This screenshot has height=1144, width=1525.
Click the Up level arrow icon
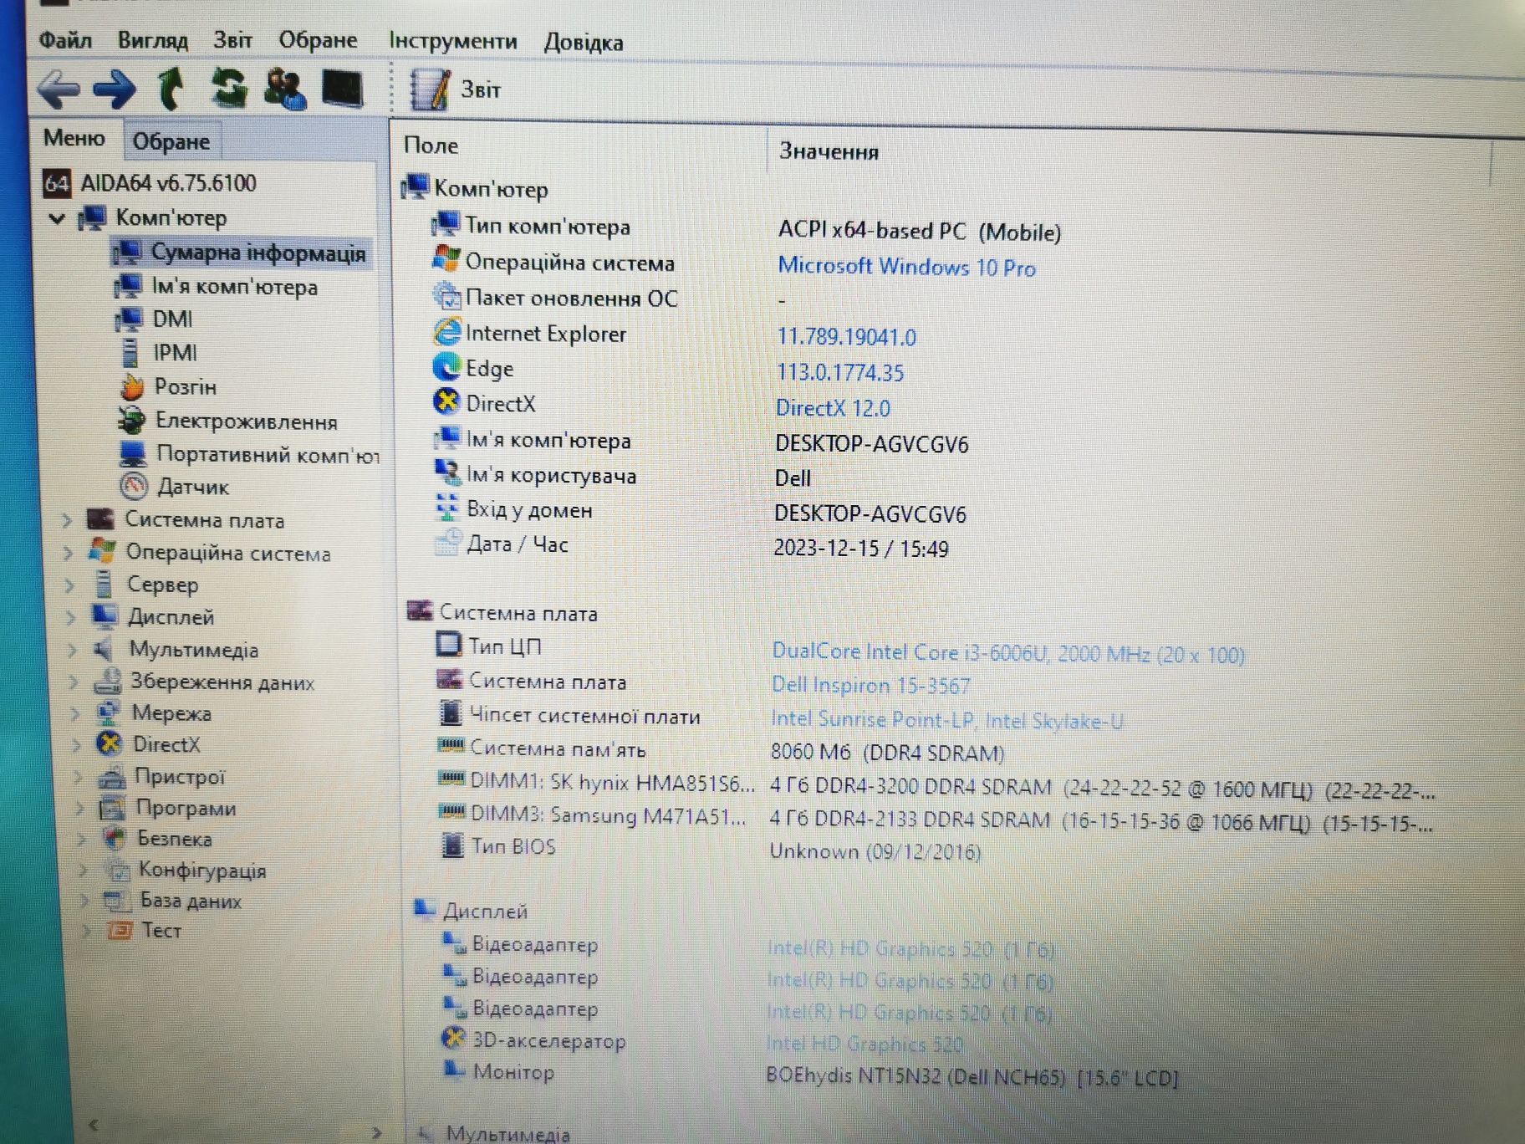coord(171,89)
